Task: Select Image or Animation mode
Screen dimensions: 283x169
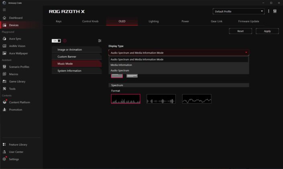Action: [77, 49]
